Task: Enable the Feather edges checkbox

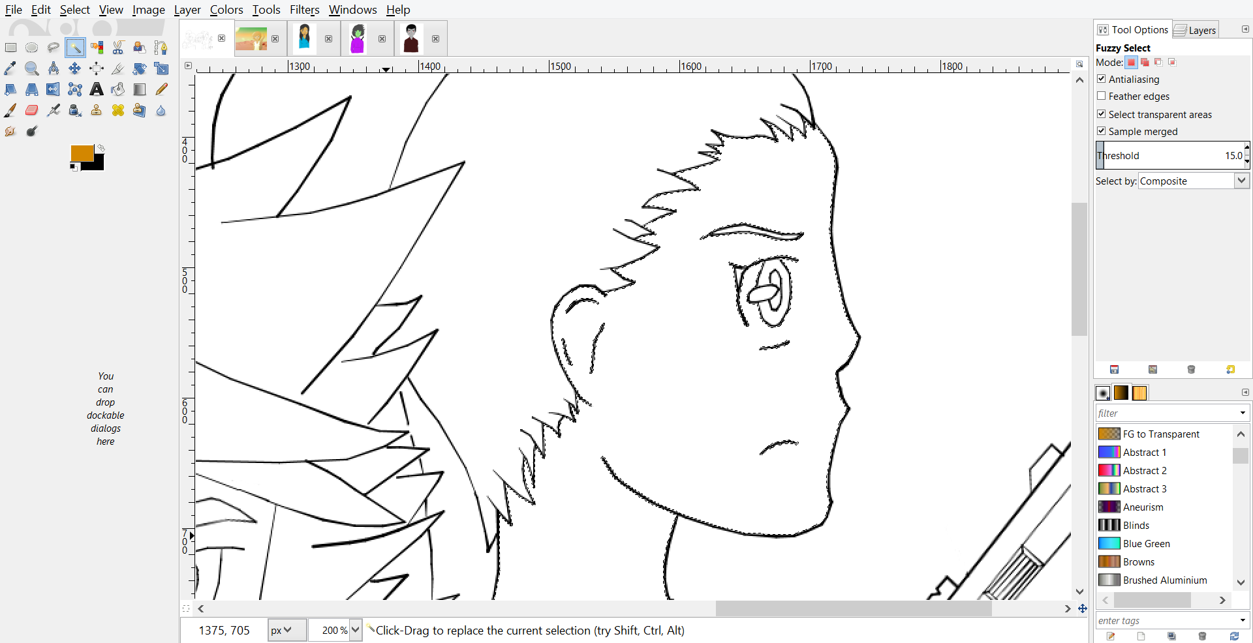Action: [x=1102, y=96]
